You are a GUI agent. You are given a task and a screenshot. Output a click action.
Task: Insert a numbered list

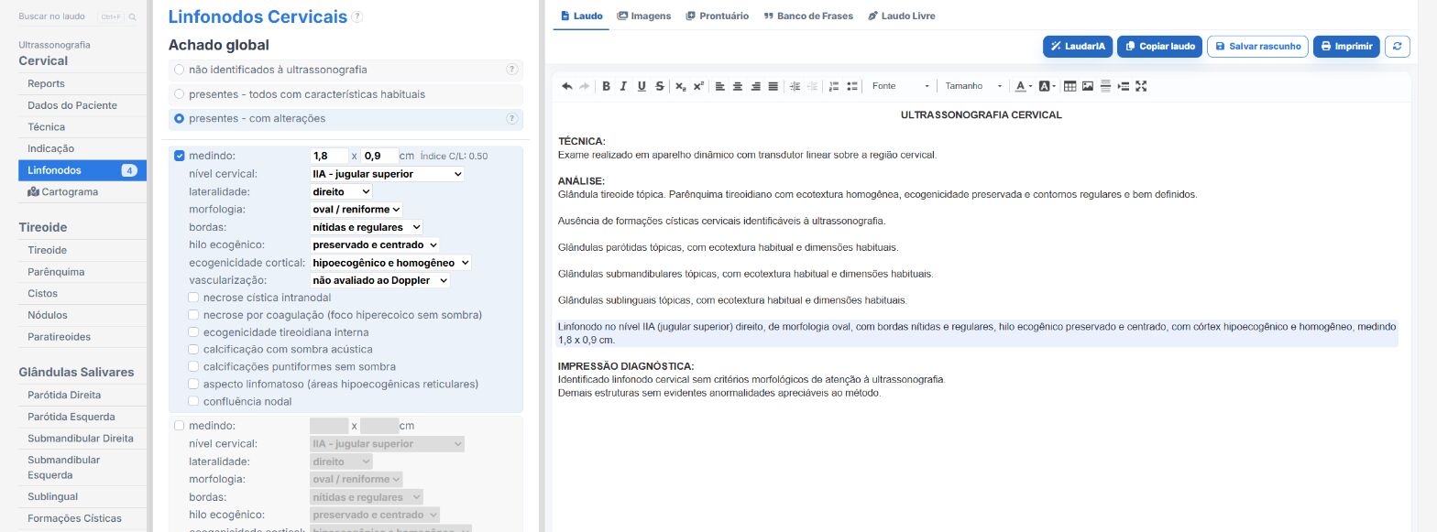[x=834, y=86]
